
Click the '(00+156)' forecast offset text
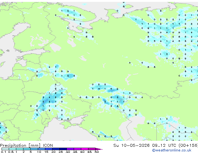[188, 146]
